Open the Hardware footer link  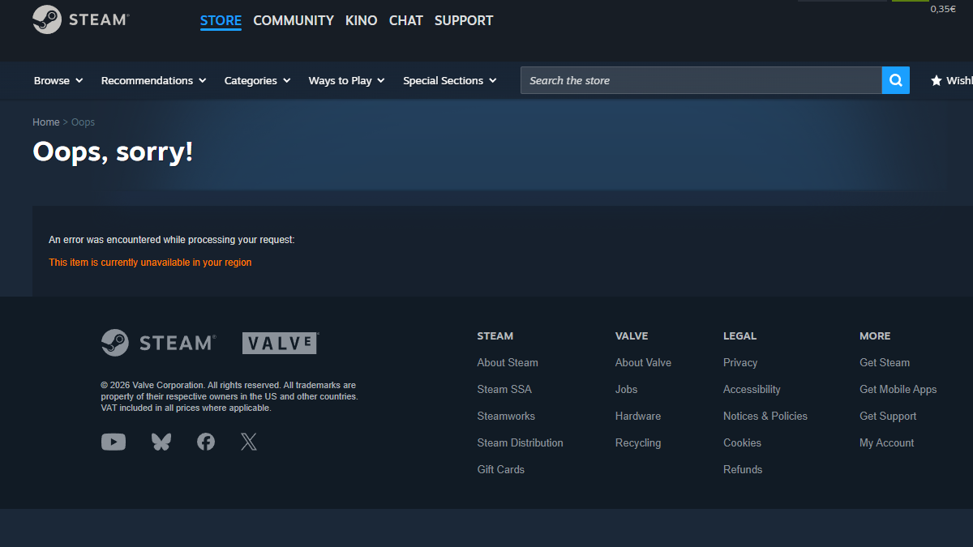[638, 416]
